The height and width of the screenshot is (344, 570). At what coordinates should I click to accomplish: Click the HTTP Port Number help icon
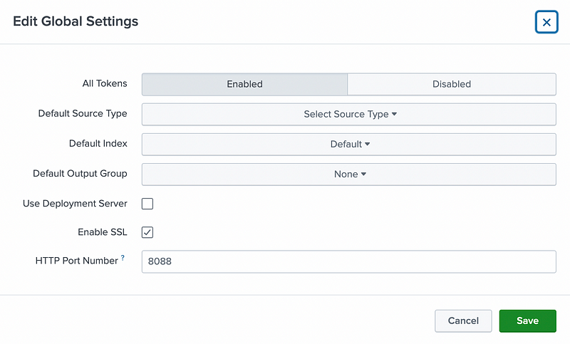(x=123, y=259)
